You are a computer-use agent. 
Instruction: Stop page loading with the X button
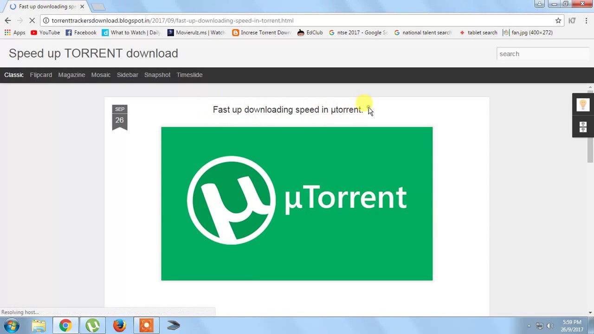click(32, 20)
